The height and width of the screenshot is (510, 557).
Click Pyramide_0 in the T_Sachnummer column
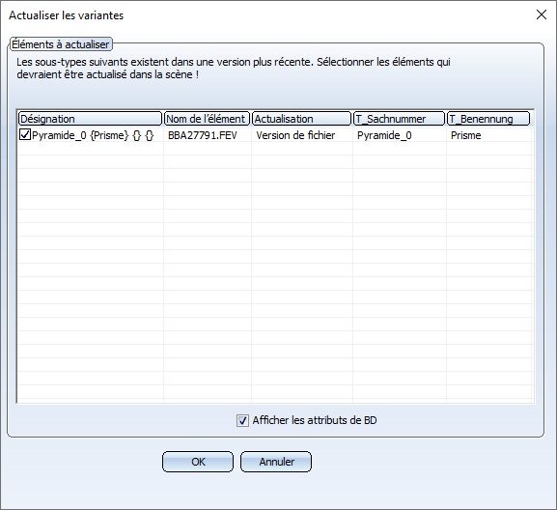point(384,135)
